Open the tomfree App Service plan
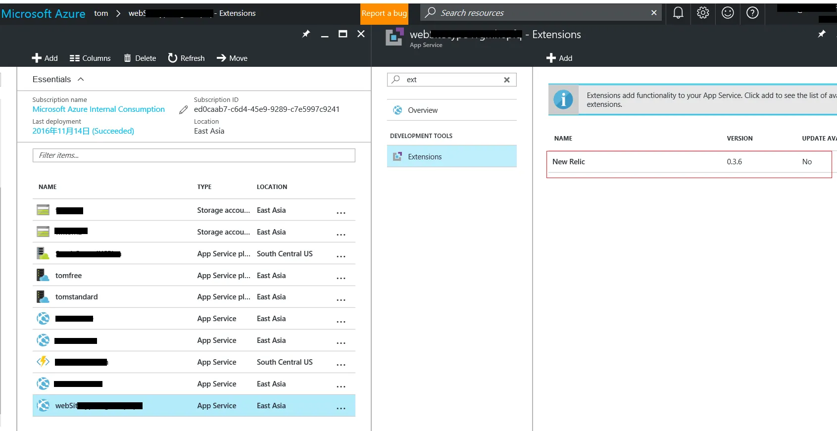837x431 pixels. click(x=68, y=276)
